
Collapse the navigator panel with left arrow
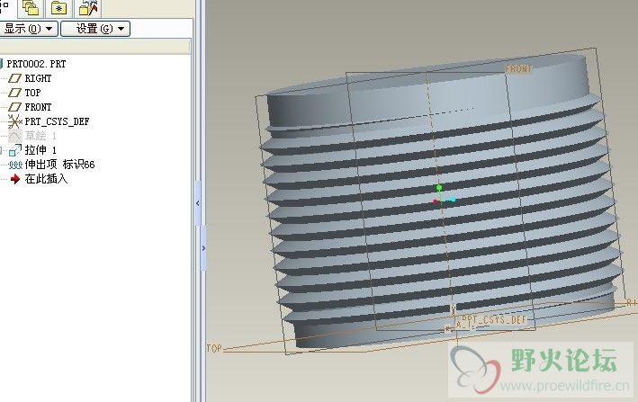[198, 203]
